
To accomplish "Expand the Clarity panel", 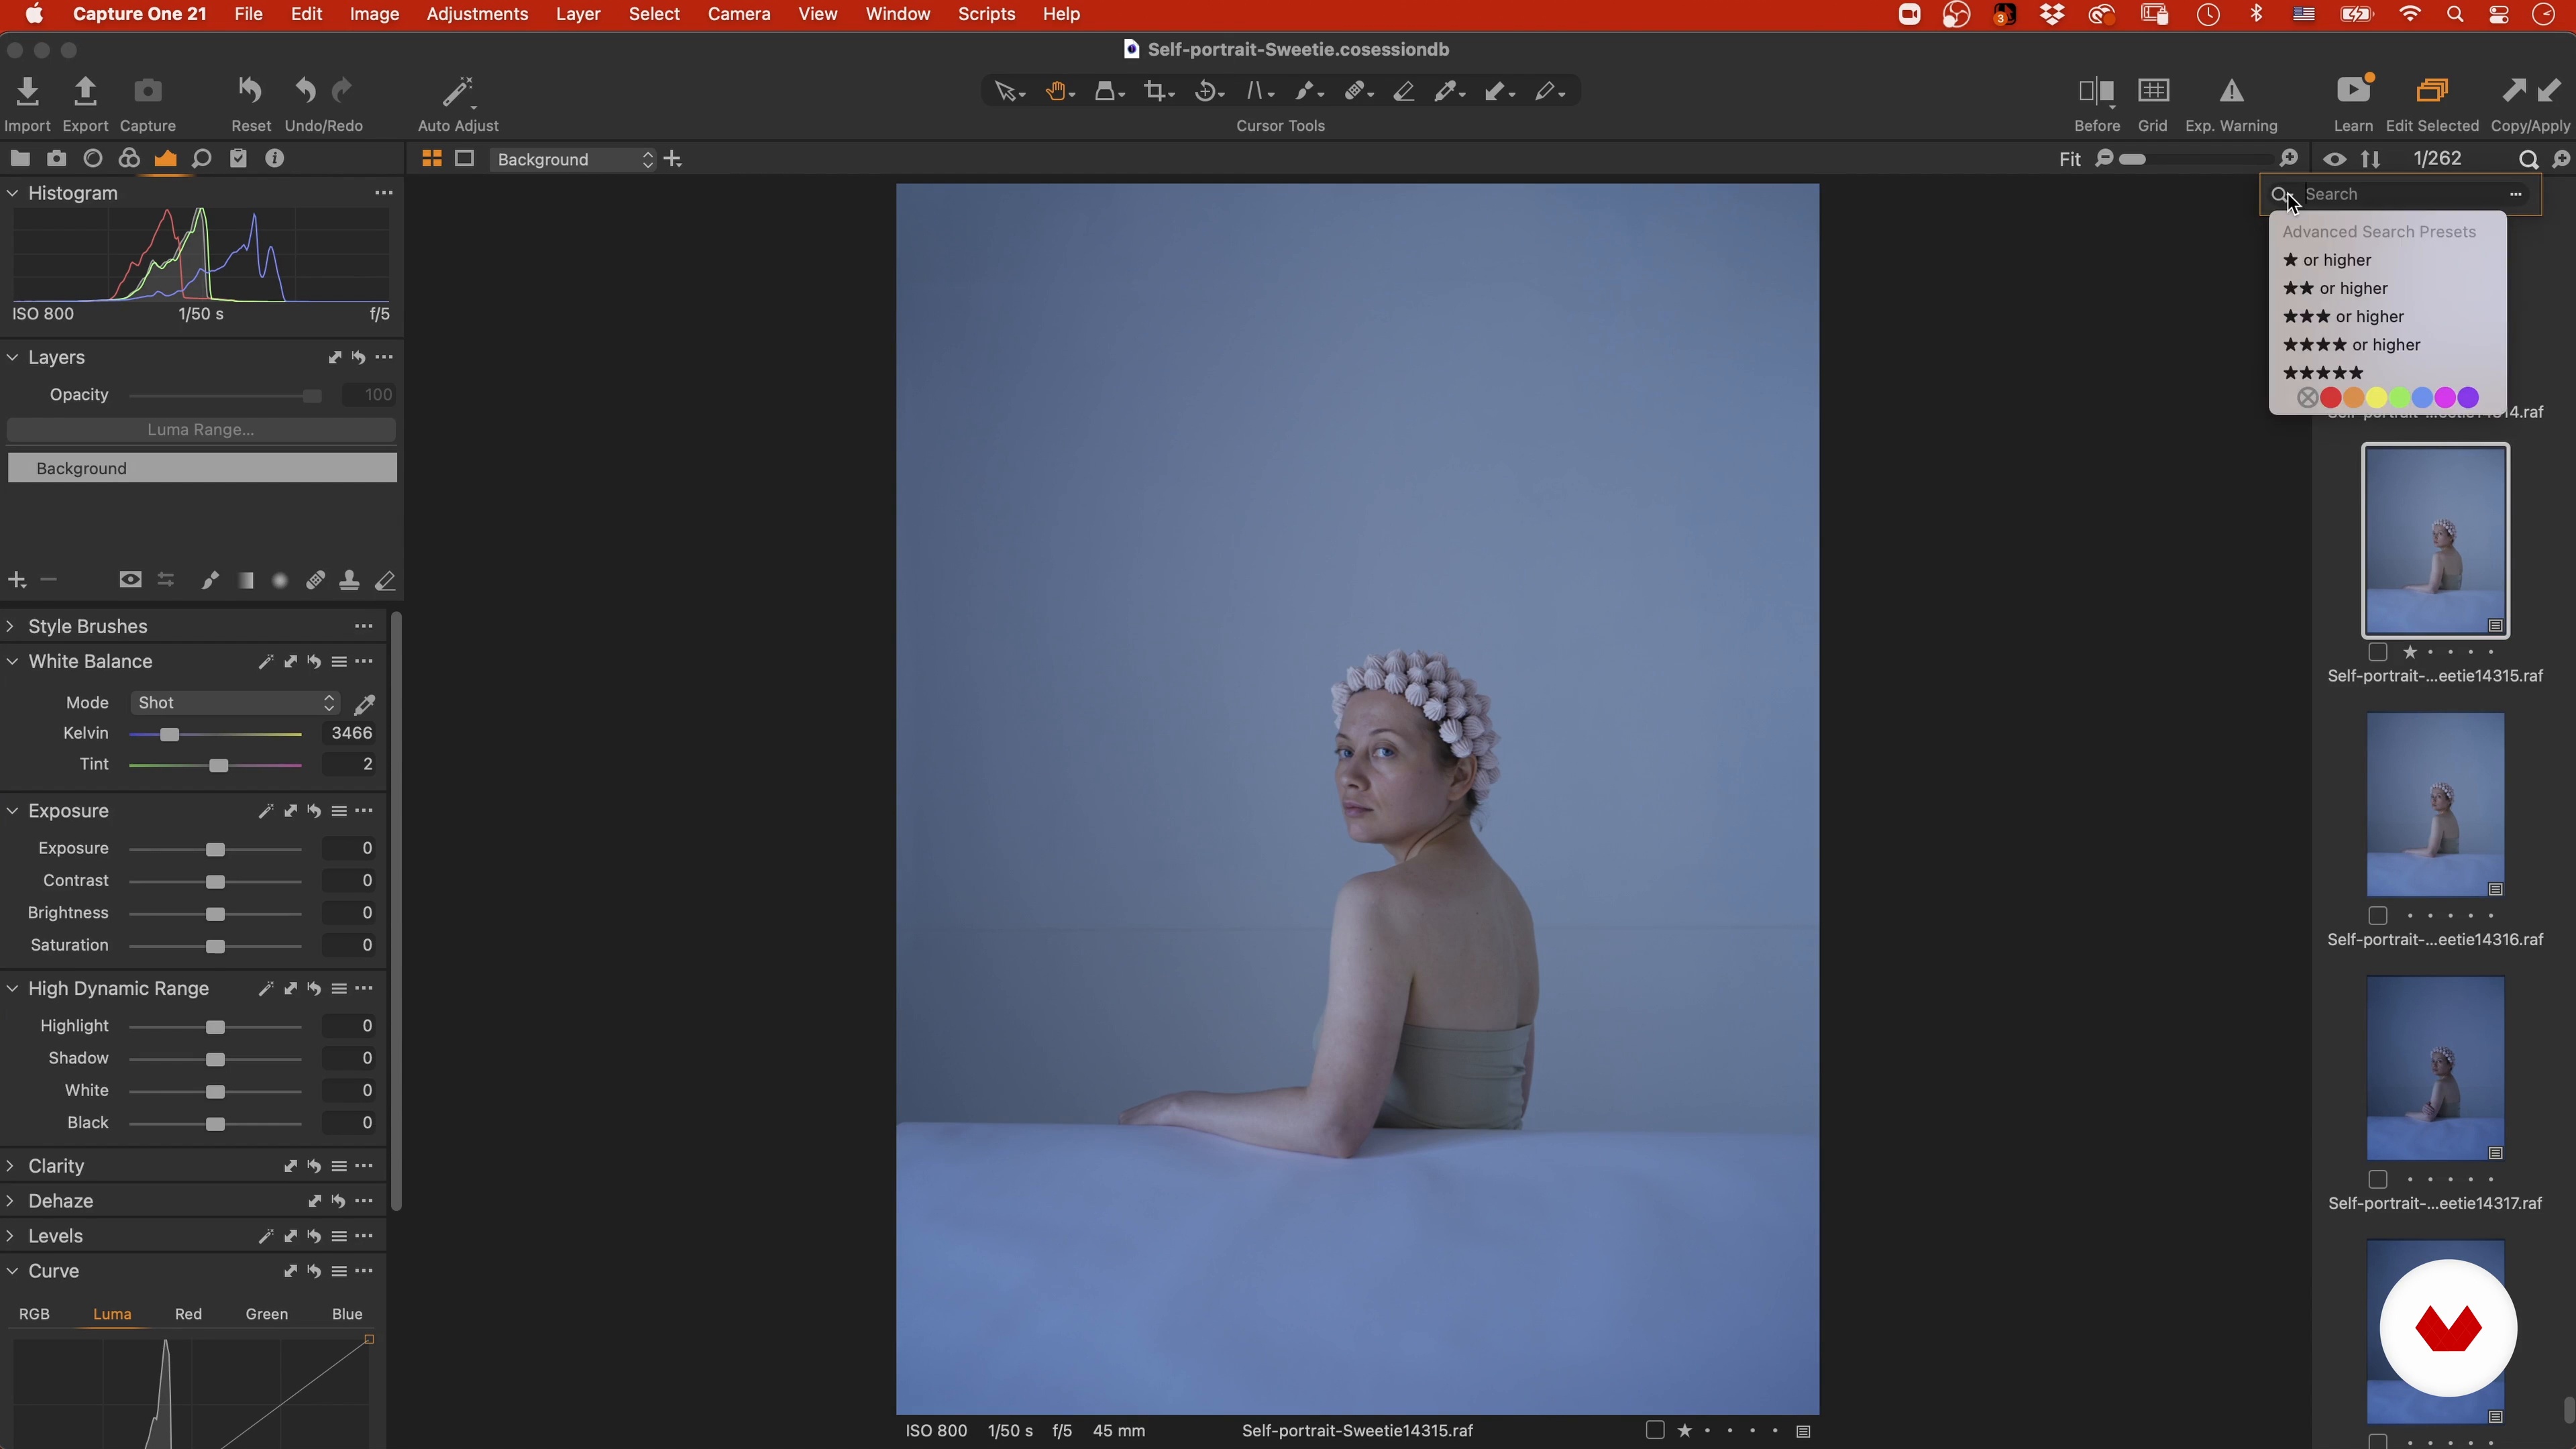I will [11, 1167].
